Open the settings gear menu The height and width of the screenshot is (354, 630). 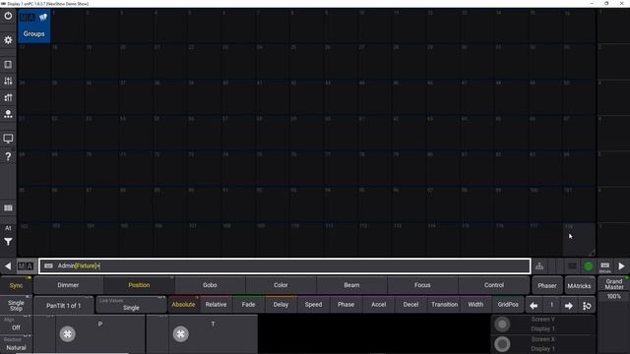(8, 40)
